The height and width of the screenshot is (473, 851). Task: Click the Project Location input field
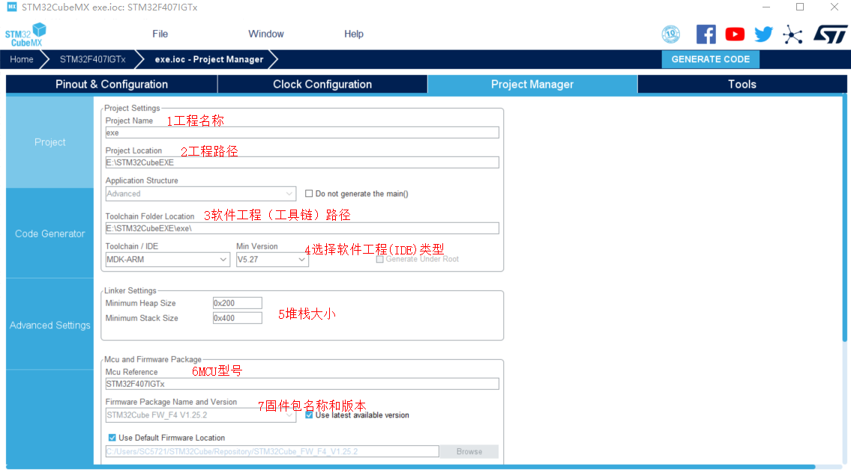point(302,162)
